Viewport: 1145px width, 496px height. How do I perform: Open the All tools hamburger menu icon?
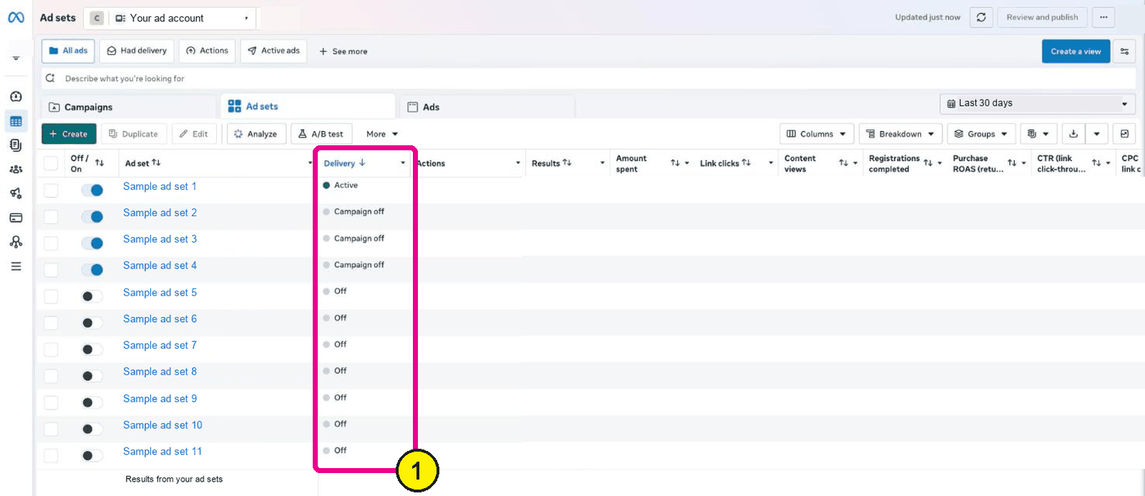click(x=16, y=266)
